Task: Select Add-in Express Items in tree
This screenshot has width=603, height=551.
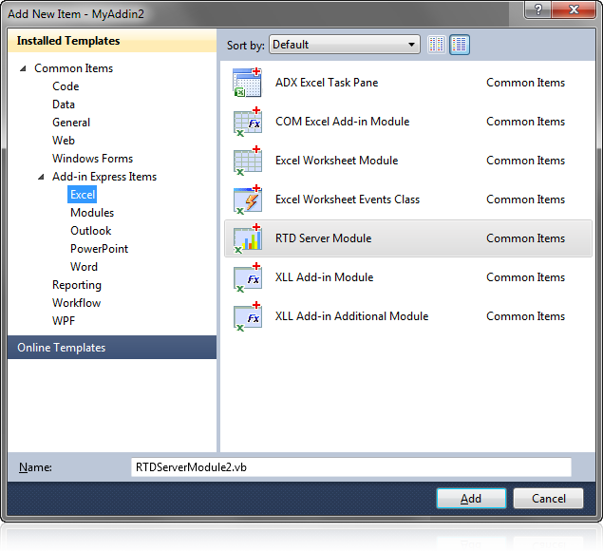Action: [x=104, y=177]
